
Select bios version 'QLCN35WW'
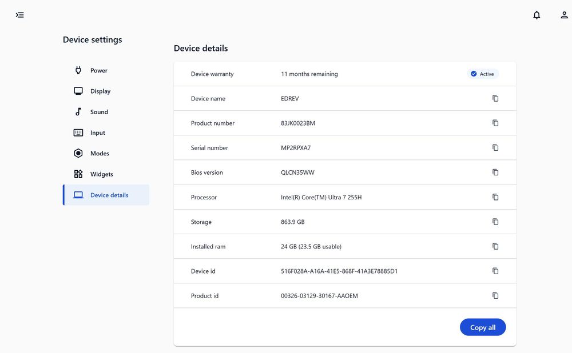(x=297, y=173)
